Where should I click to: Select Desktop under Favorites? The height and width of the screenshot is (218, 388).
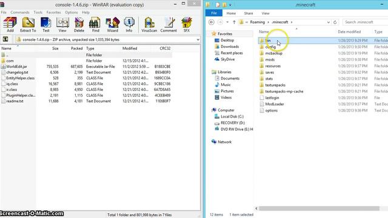(227, 40)
